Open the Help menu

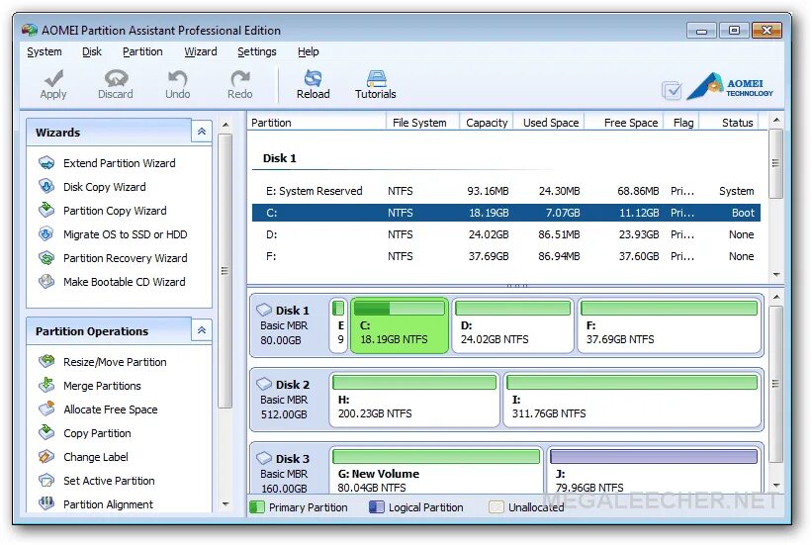point(309,51)
